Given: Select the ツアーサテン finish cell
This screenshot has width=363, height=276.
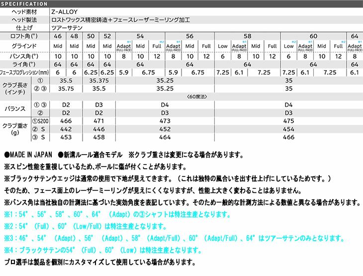Looking at the screenshot, I should point(66,28).
